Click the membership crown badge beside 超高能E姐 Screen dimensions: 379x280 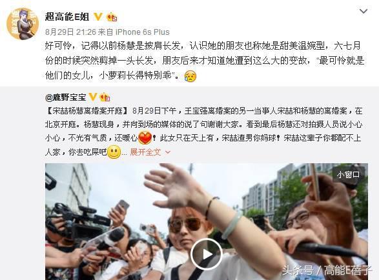click(112, 17)
